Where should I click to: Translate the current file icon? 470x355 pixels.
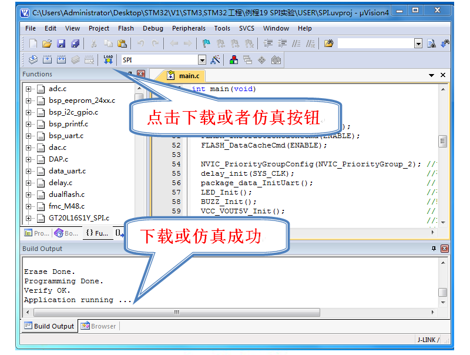pos(33,60)
